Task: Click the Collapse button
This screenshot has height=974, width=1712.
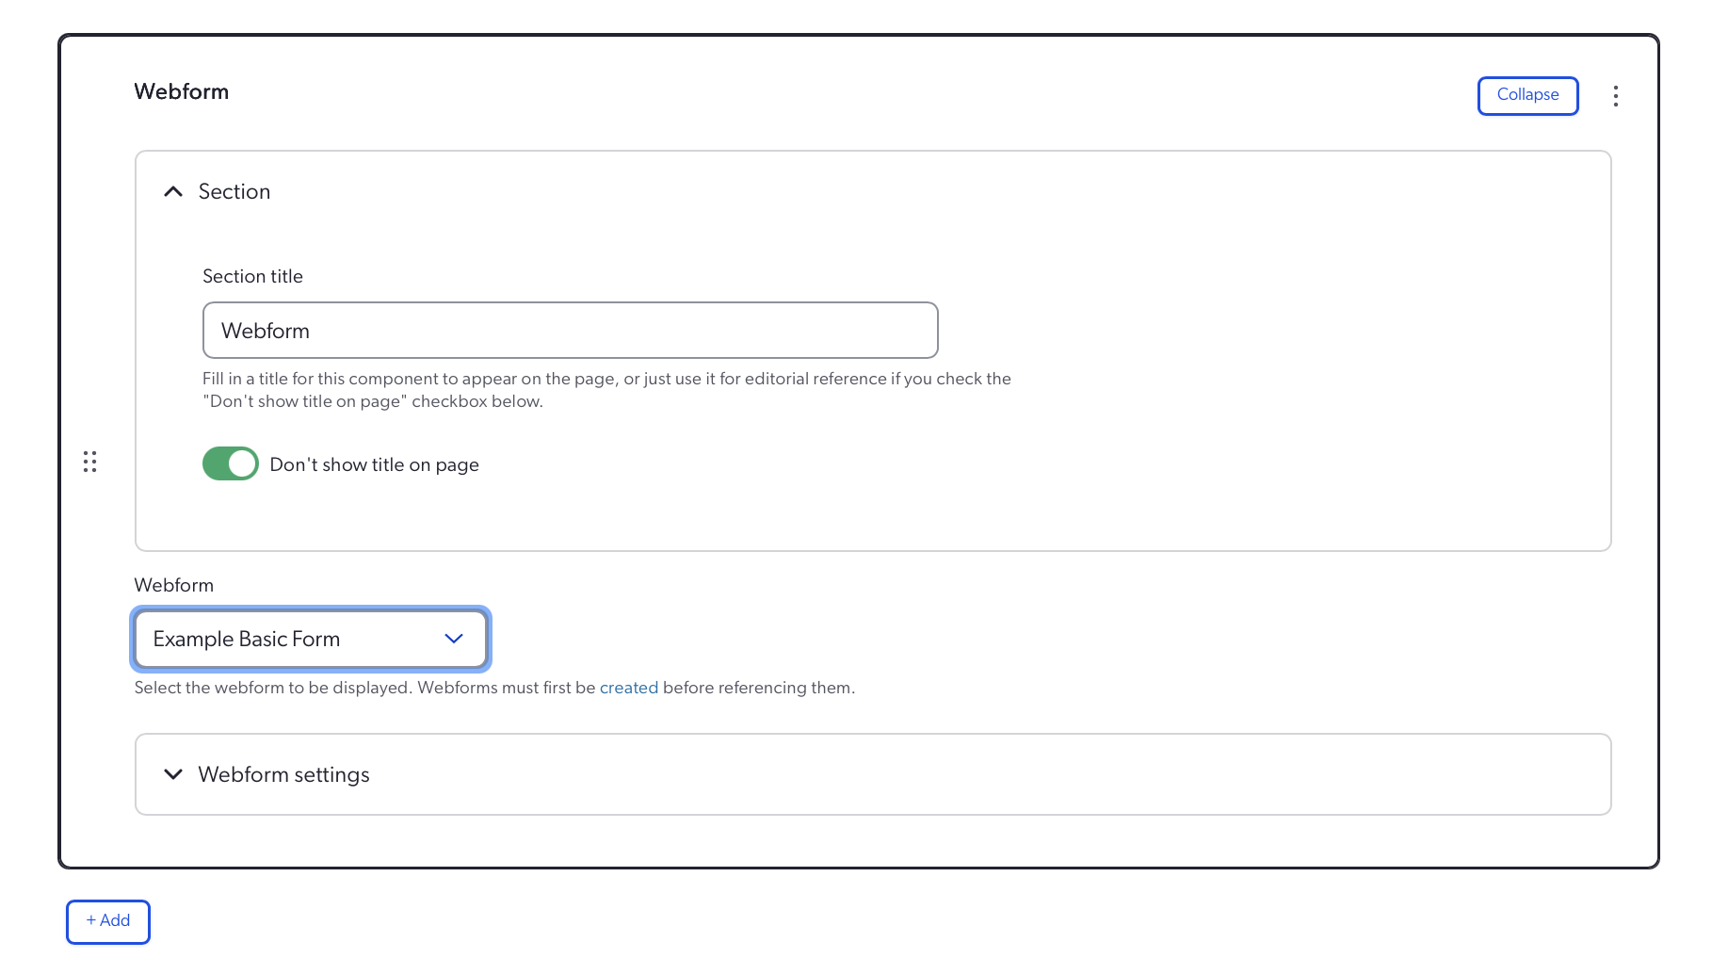Action: tap(1527, 95)
